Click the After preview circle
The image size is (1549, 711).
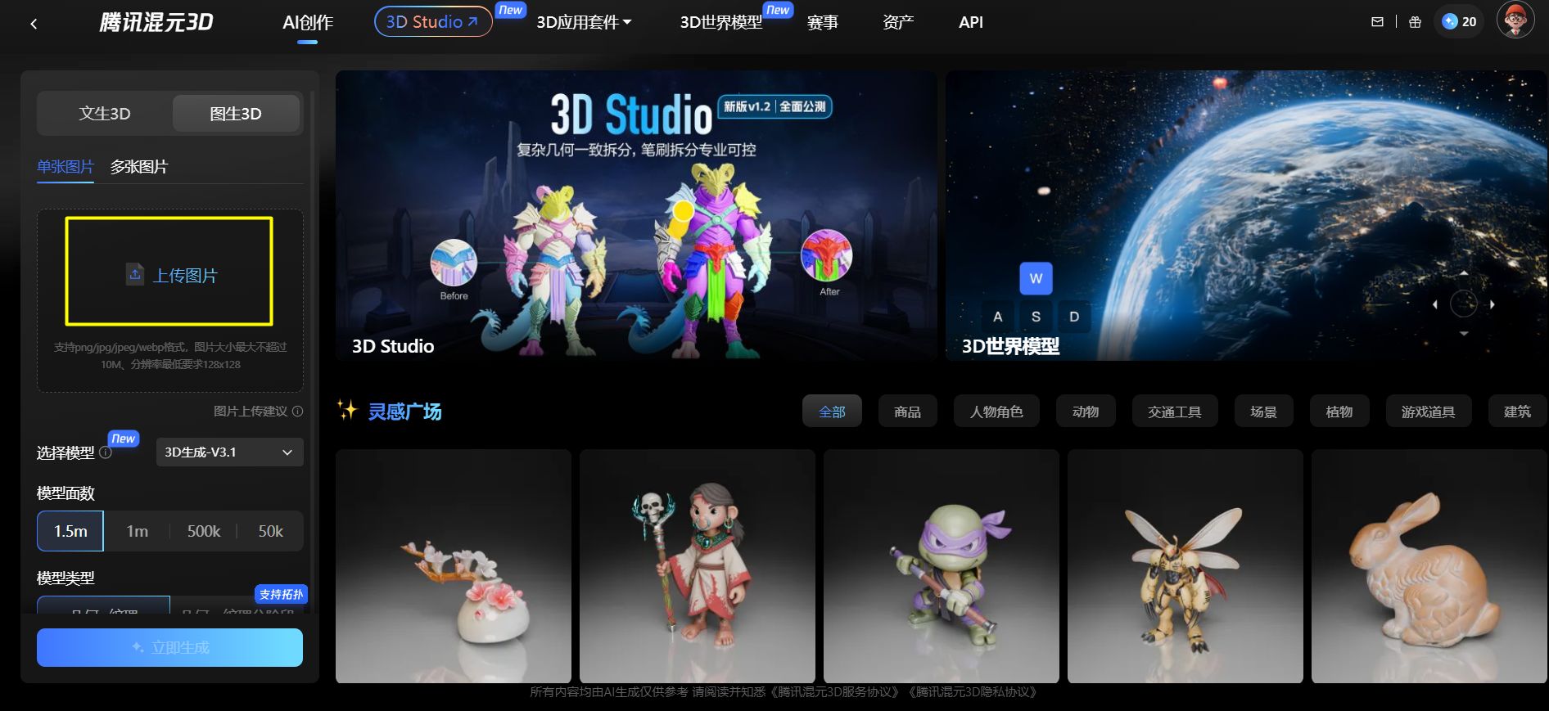click(x=827, y=255)
